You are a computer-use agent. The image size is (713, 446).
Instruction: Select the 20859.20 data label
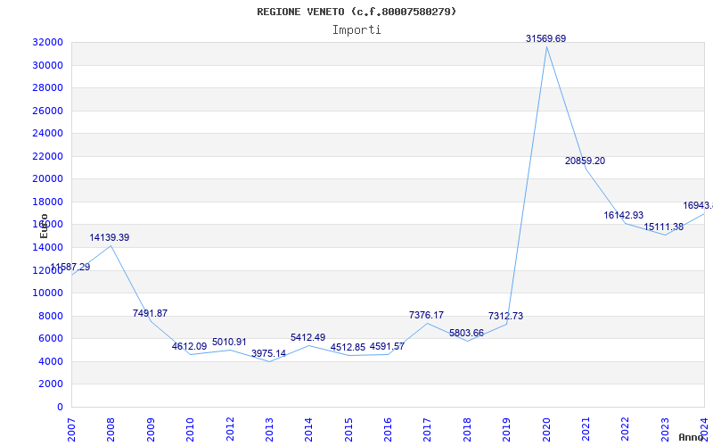[585, 161]
